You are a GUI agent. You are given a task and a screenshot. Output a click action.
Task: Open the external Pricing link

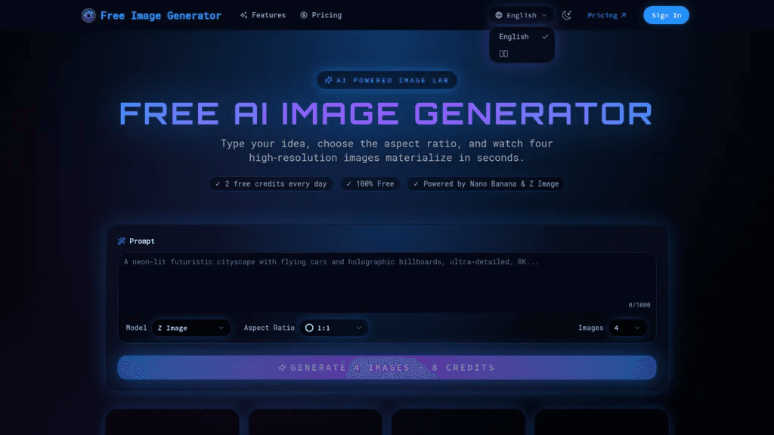[x=607, y=15]
